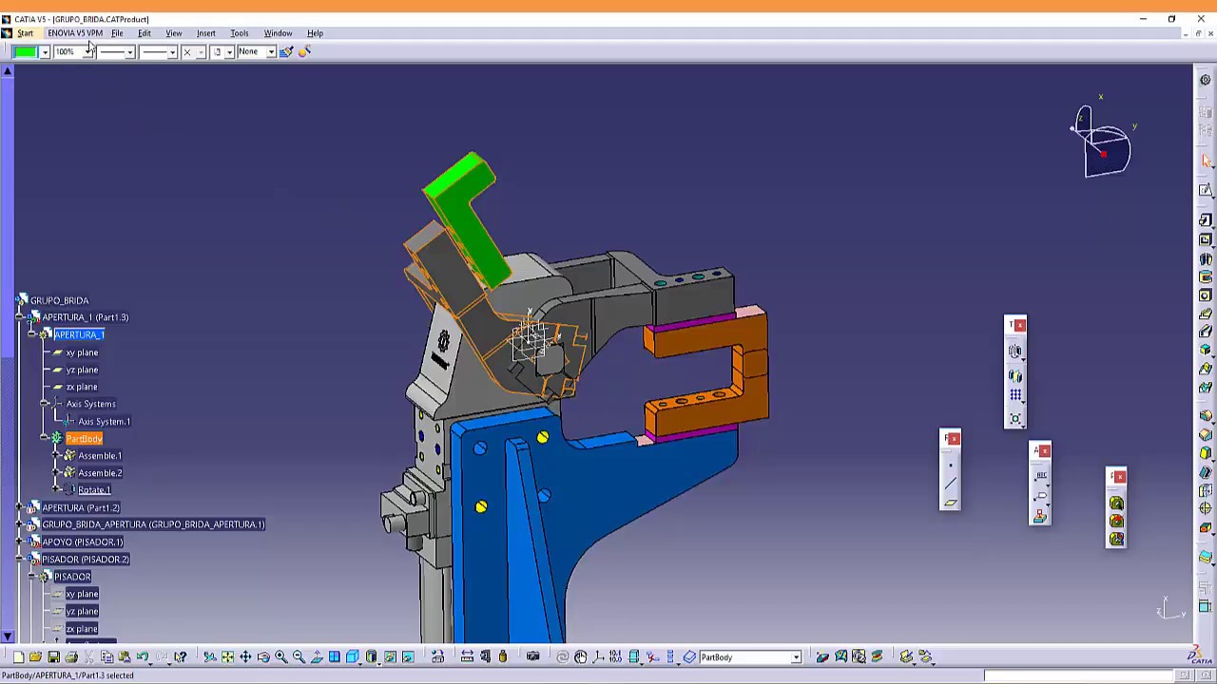Image resolution: width=1217 pixels, height=684 pixels.
Task: Collapse the APERTURA_1 (Part1.3) tree node
Action: click(20, 317)
